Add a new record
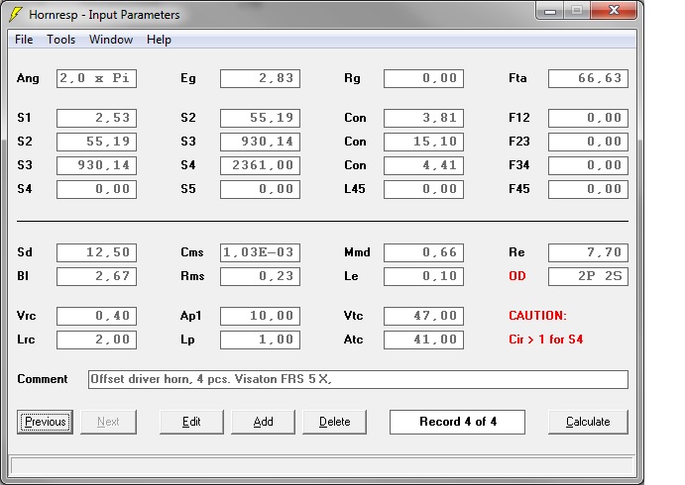Image resolution: width=685 pixels, height=485 pixels. (x=263, y=422)
